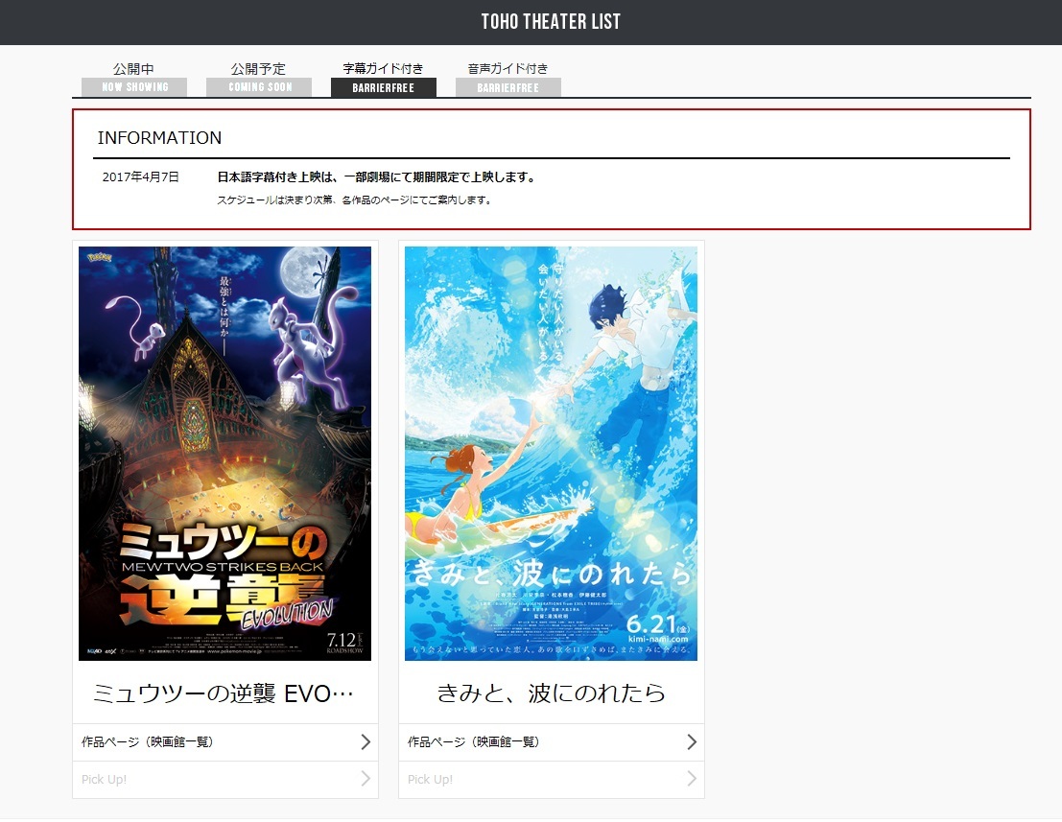Image resolution: width=1062 pixels, height=822 pixels.
Task: Open the 公開中 Now Showing tab
Action: point(134,79)
